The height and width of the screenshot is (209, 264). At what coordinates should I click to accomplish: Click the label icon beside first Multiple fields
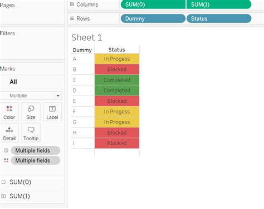pyautogui.click(x=6, y=150)
